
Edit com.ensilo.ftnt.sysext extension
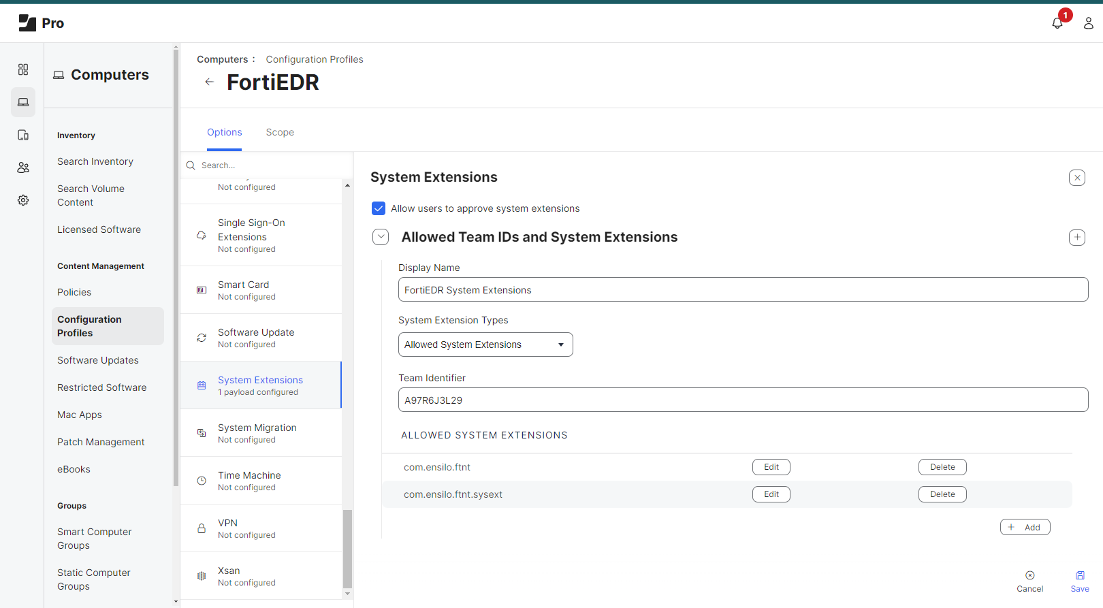click(771, 494)
